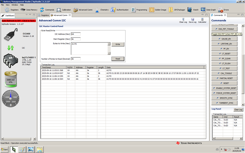Open Data Memory from toolbar

click(x=29, y=10)
